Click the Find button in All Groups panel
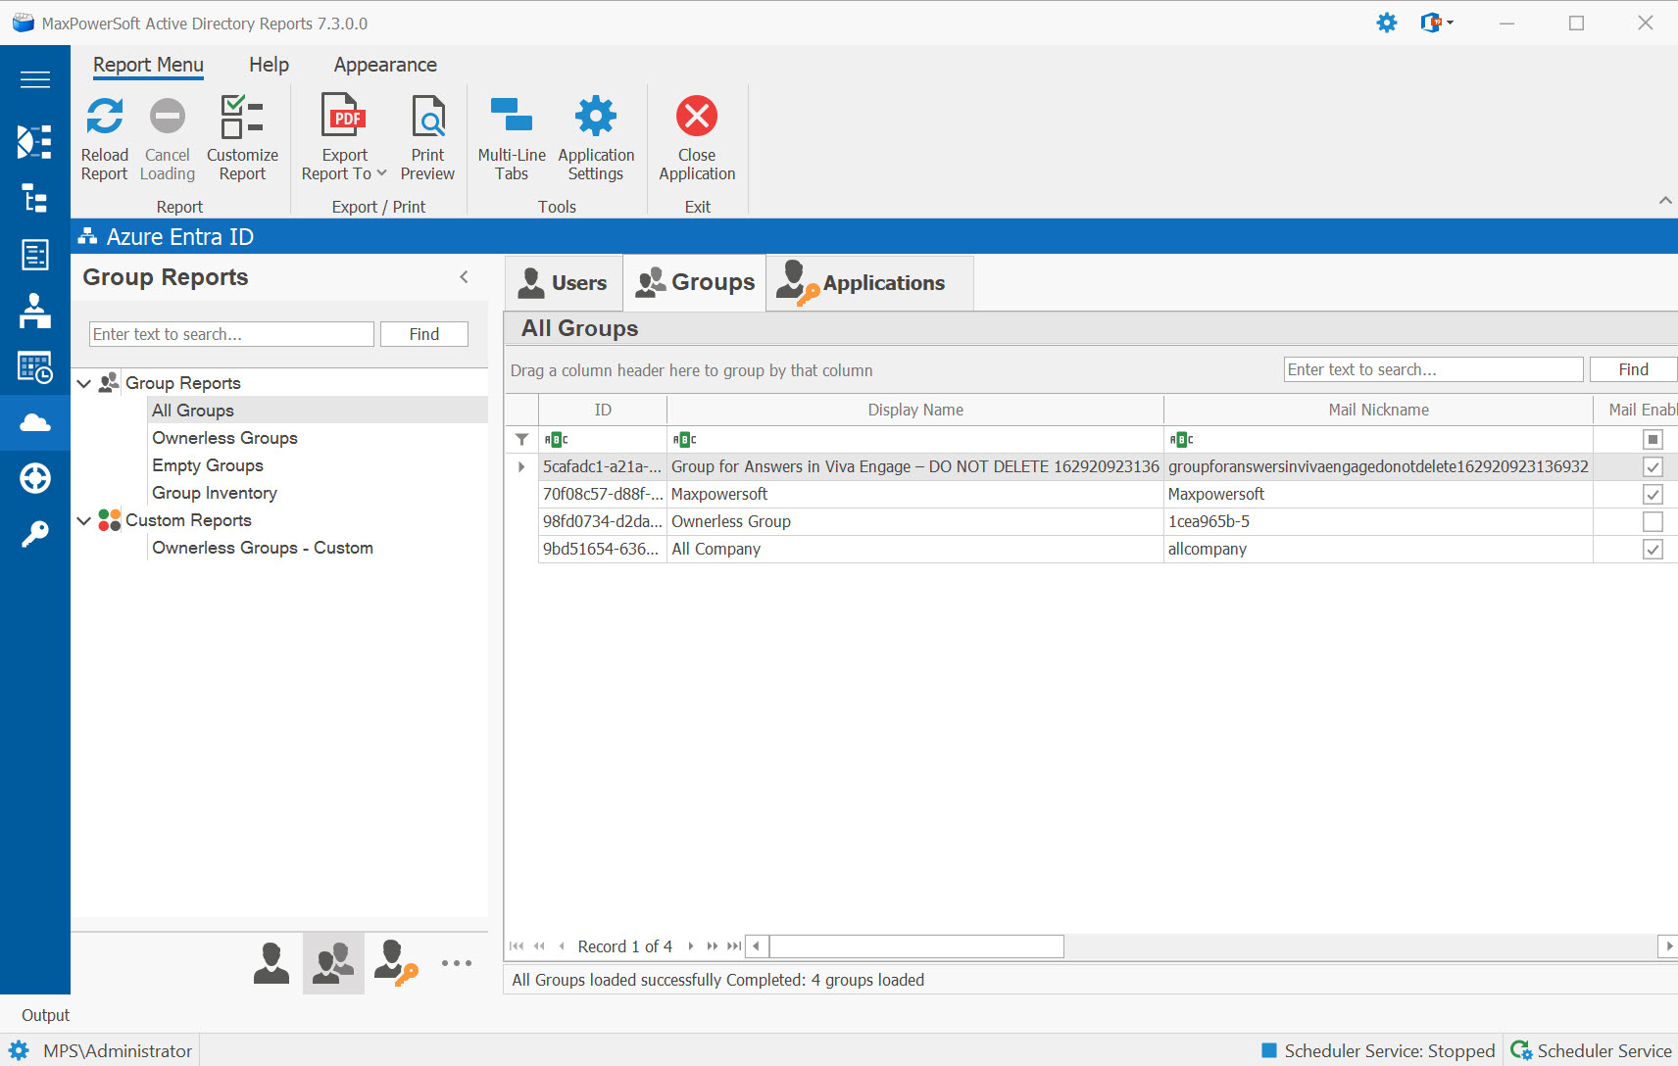This screenshot has height=1066, width=1678. click(x=1632, y=369)
